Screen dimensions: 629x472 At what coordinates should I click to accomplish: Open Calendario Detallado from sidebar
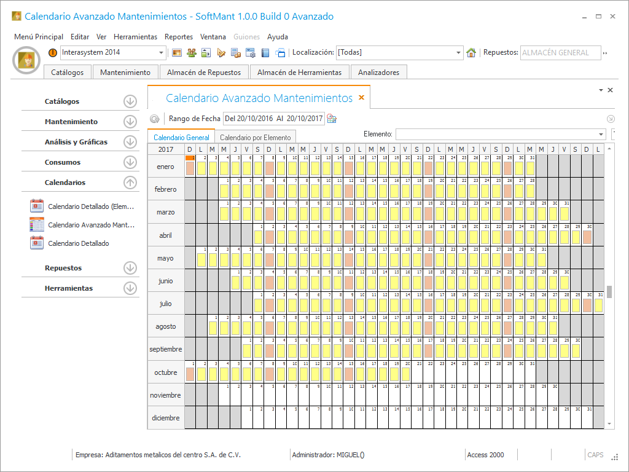pos(79,243)
